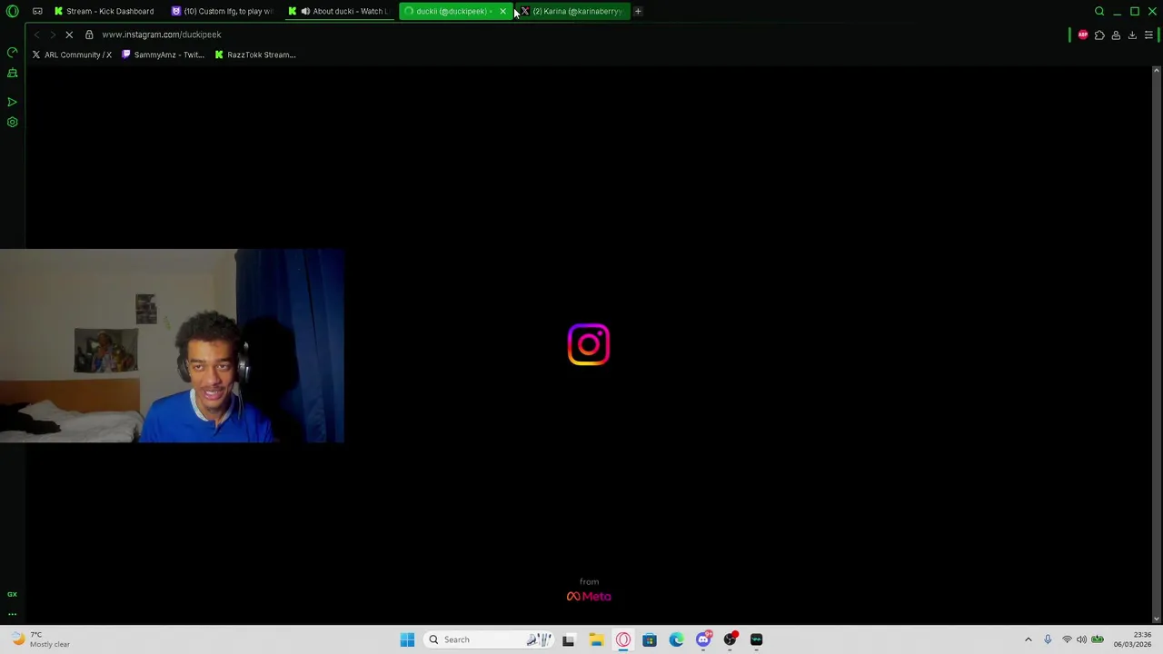Open RazzTokk Stream bookmark
Viewport: 1163px width, 654px height.
tap(255, 54)
